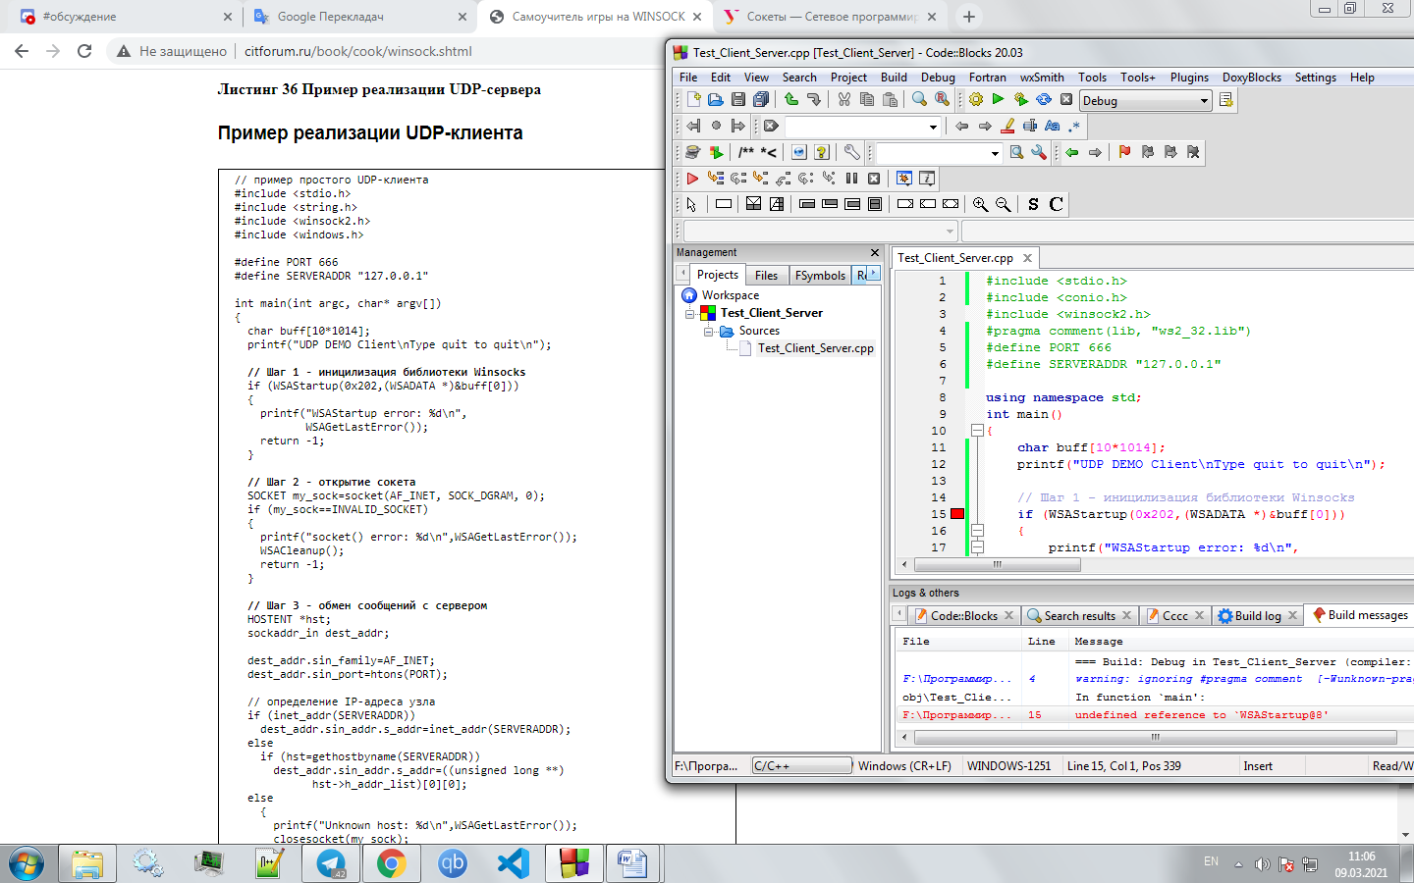Click the green Run triangle icon
1414x883 pixels.
click(999, 100)
